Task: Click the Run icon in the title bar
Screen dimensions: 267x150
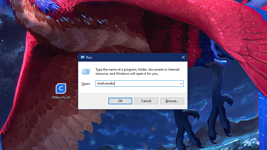Action: coord(83,57)
